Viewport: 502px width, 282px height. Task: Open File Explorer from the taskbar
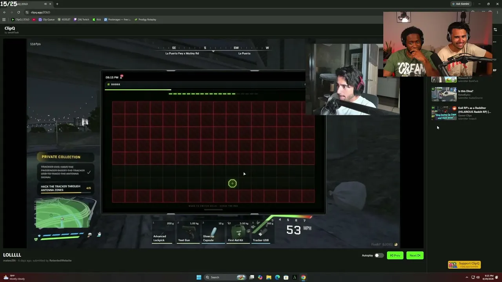pos(269,277)
